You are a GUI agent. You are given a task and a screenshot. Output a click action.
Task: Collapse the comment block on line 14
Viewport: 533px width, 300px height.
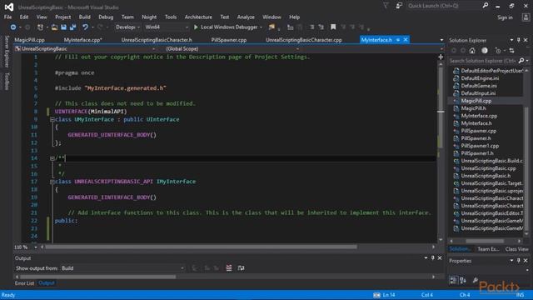52,158
